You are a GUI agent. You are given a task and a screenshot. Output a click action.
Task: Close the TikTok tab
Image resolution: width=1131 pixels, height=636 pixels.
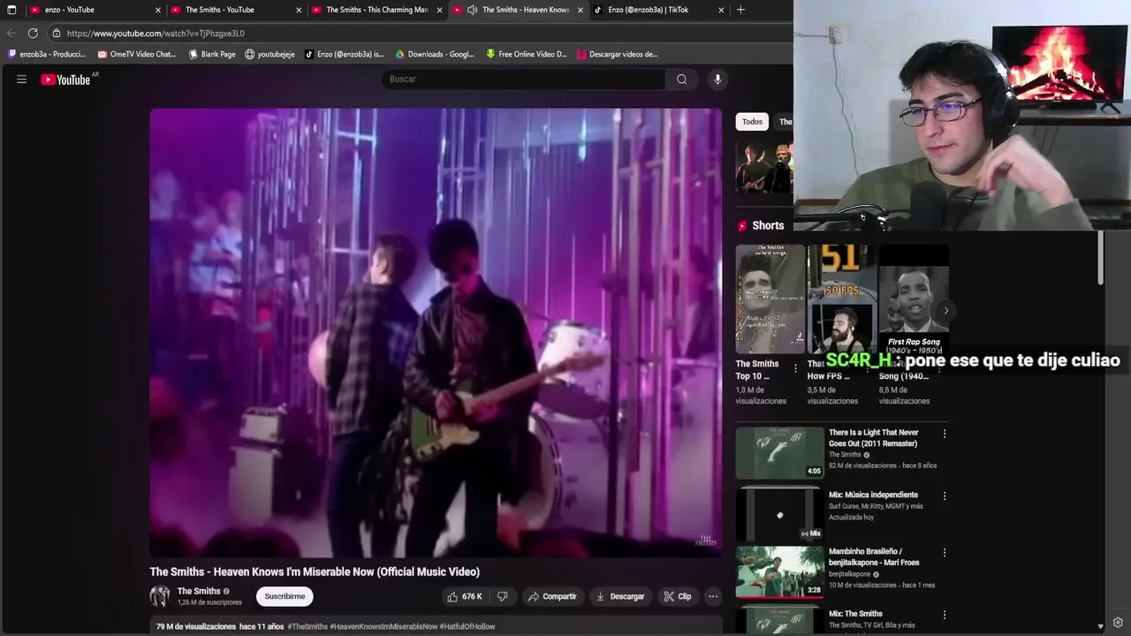[x=721, y=10]
